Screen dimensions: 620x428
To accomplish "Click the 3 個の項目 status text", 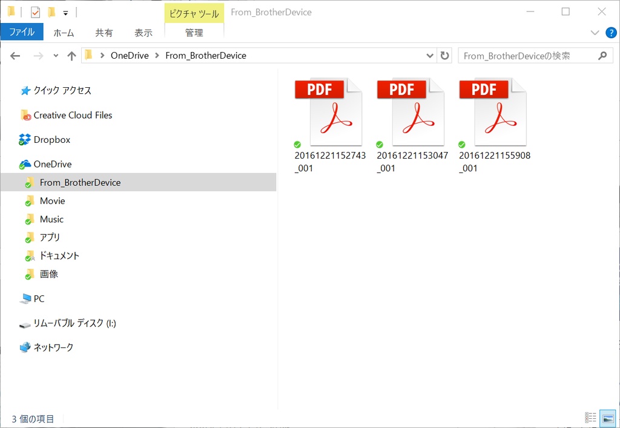I will coord(33,418).
